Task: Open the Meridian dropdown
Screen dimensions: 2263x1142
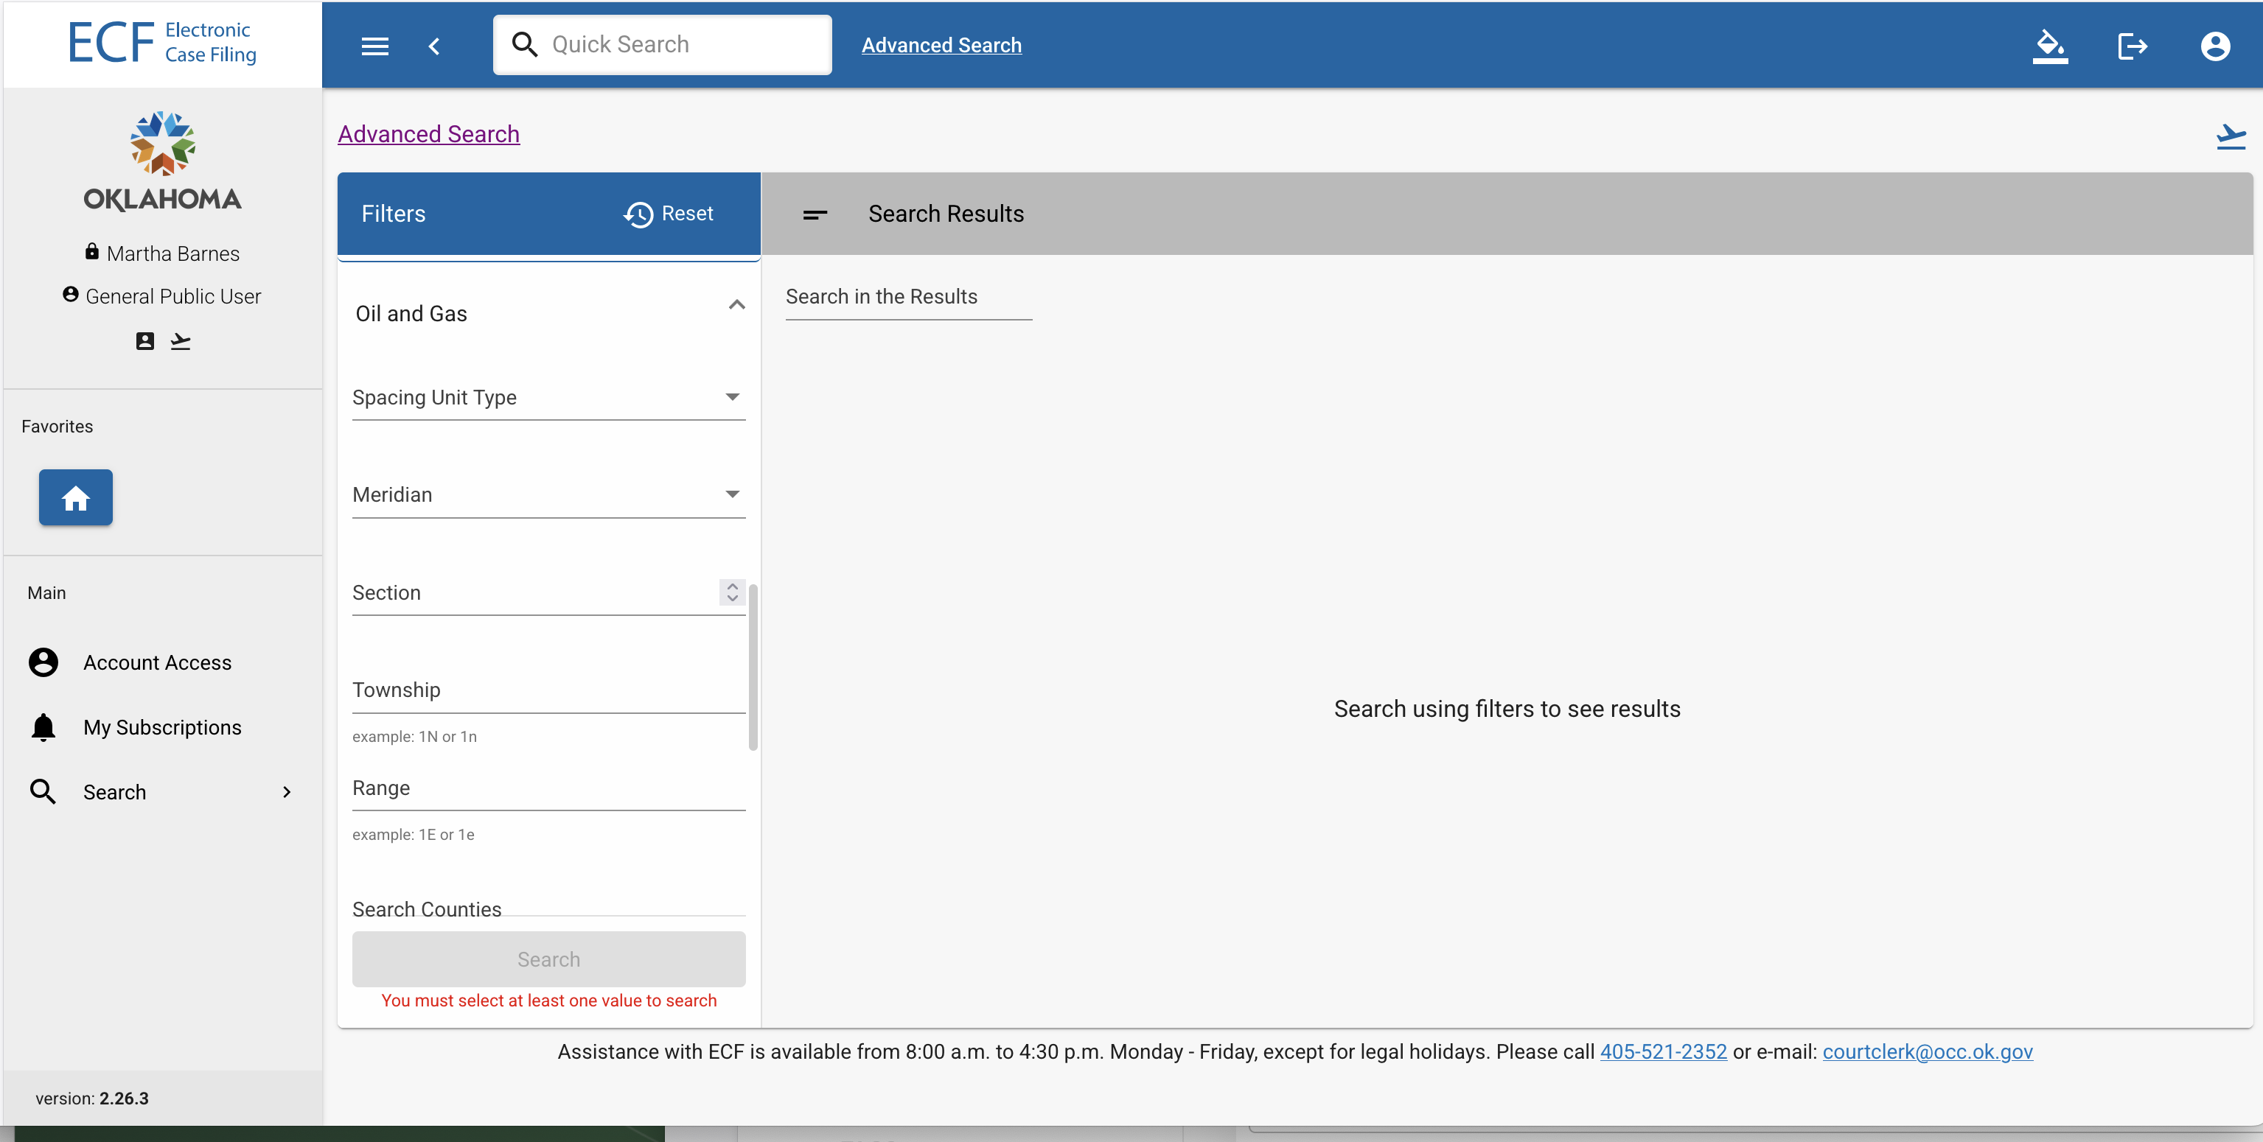Action: click(x=549, y=495)
